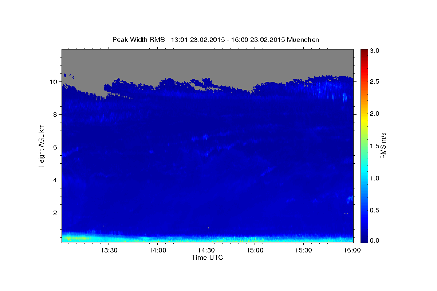Click the plot title 'Peak Width RMS'

138,40
